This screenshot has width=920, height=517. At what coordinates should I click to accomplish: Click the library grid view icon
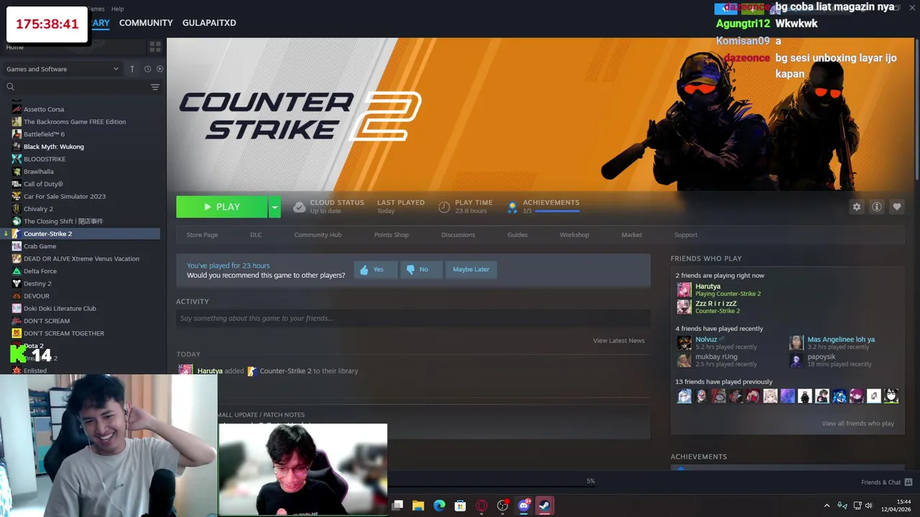(155, 47)
